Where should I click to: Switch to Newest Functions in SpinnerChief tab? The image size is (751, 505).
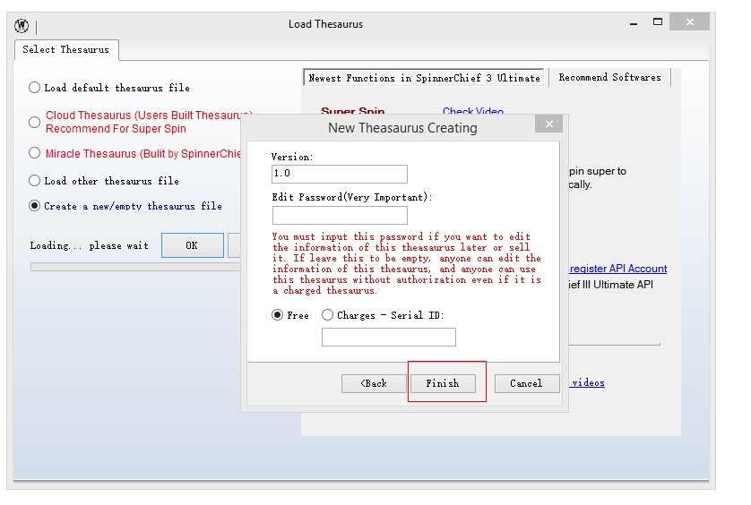(x=424, y=78)
